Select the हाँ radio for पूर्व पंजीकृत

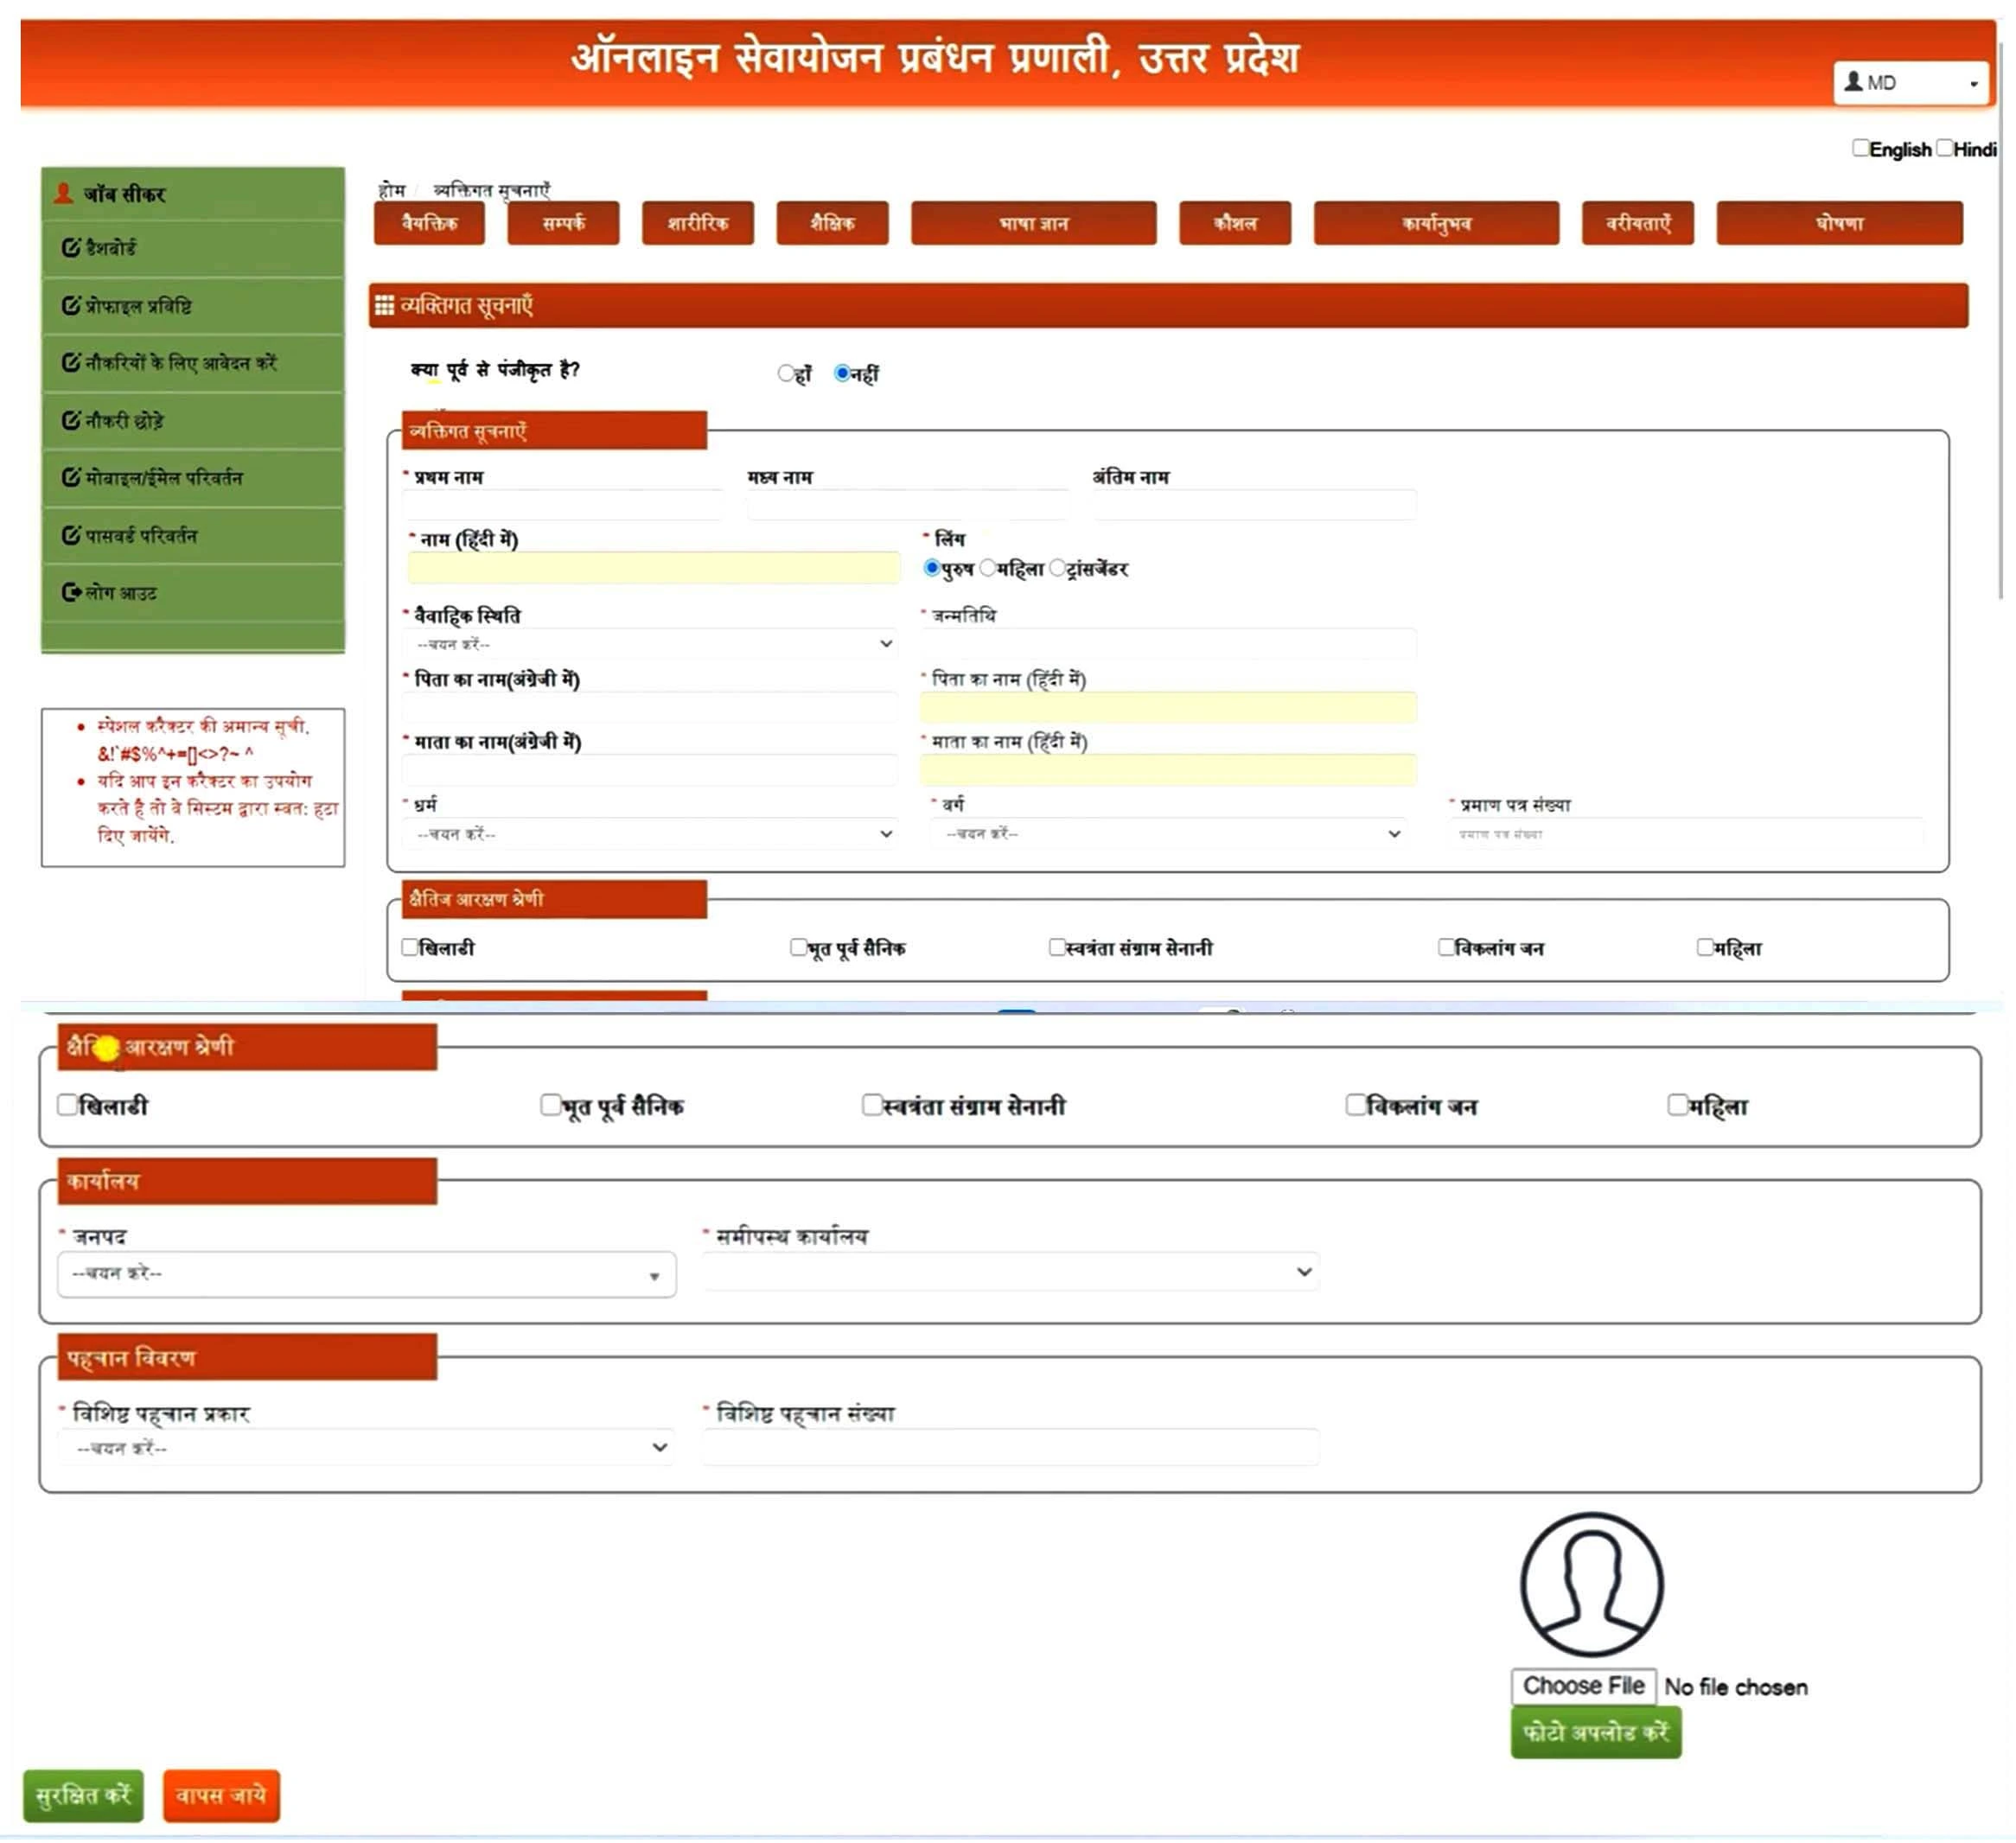[x=786, y=374]
